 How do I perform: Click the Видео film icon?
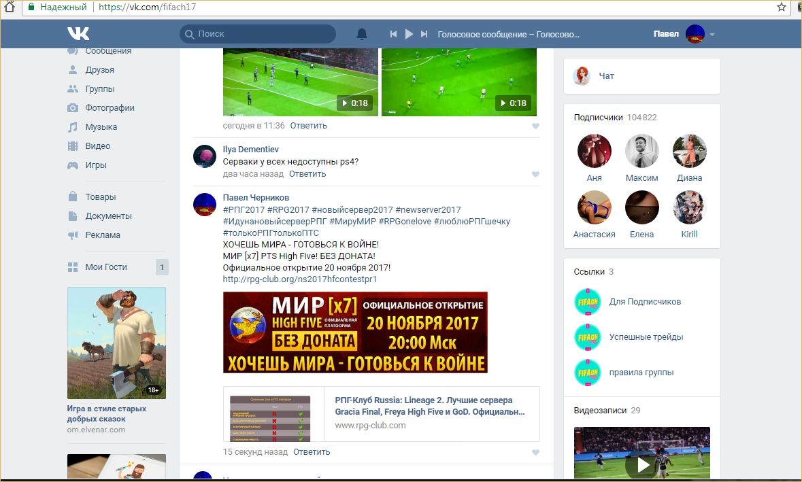73,146
